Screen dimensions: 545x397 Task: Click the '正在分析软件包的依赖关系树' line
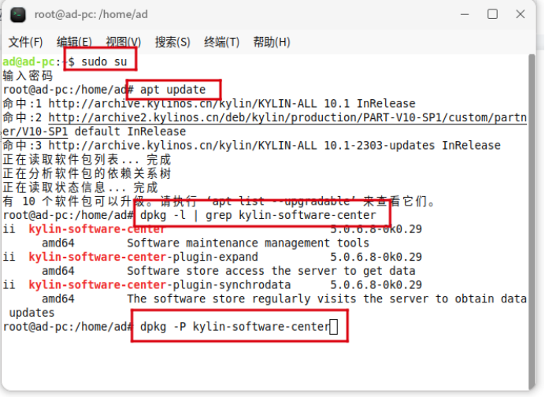(87, 173)
